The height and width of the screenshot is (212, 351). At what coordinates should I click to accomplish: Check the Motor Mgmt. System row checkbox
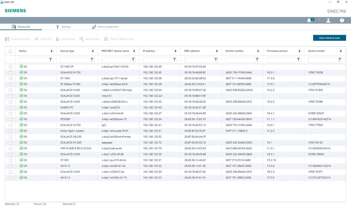point(10,131)
